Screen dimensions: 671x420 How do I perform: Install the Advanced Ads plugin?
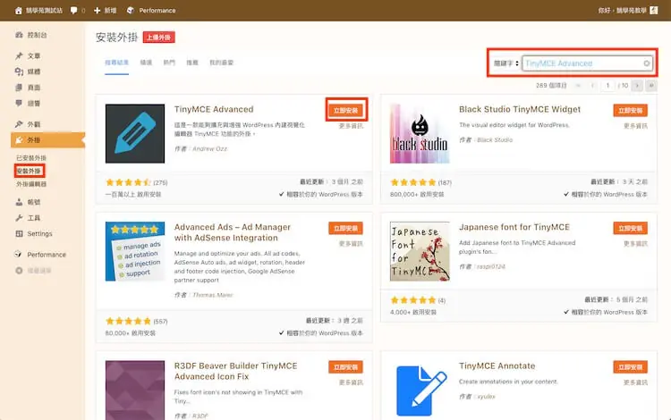pos(345,228)
